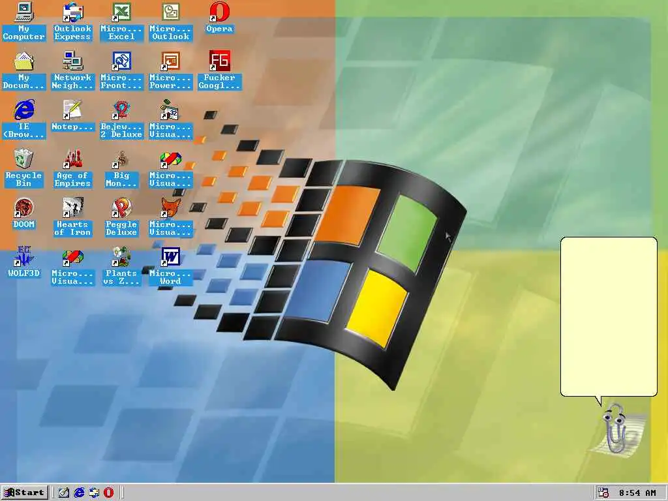Click the Task Scheduler tray icon

[603, 493]
